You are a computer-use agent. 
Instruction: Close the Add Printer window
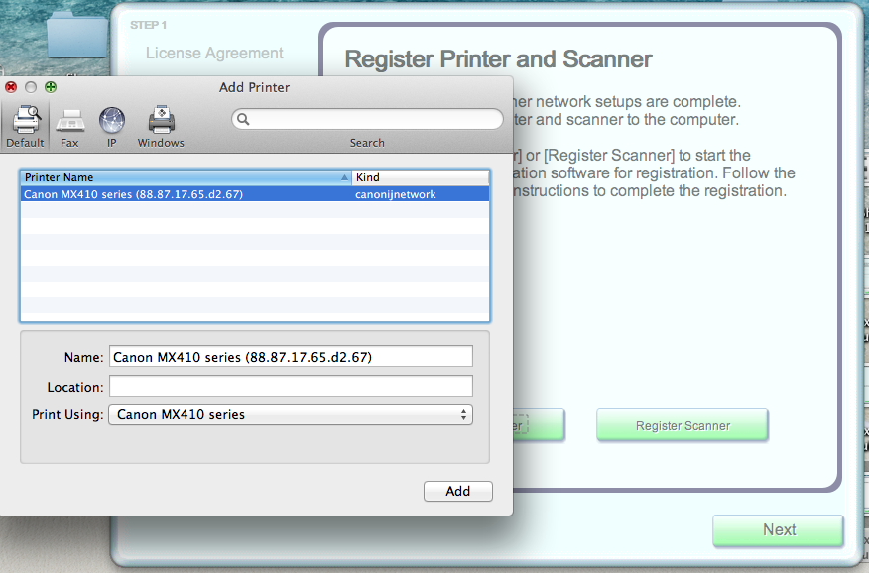pyautogui.click(x=11, y=87)
